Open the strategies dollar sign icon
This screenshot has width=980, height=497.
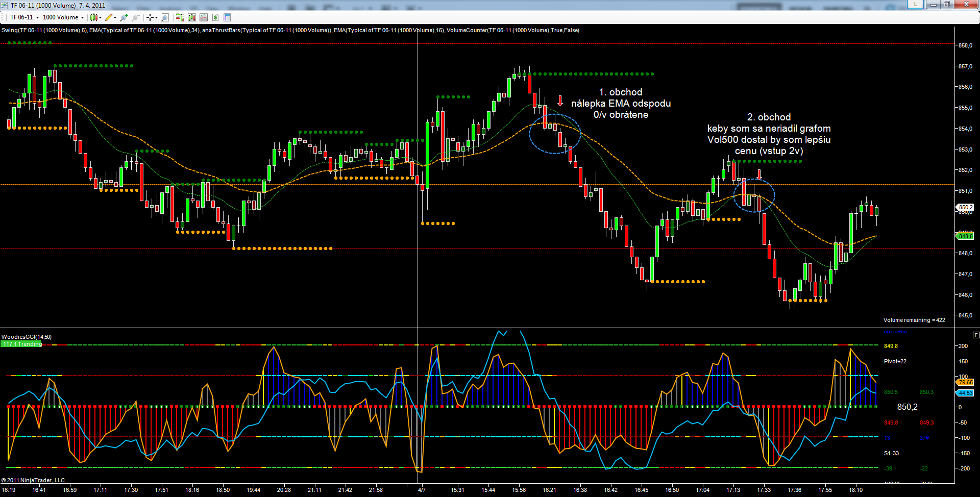tap(215, 17)
